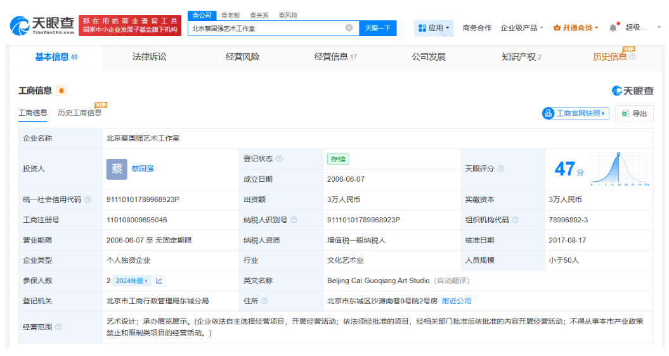Screen dimensions: 669x356
Task: Open the 参保人数 trend chart icon
Action: point(159,281)
